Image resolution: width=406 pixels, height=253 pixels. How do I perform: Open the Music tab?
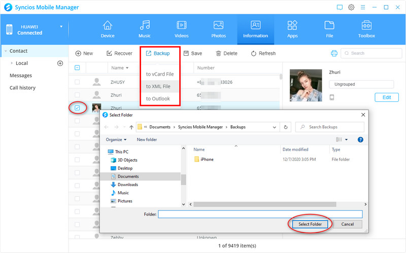click(145, 29)
